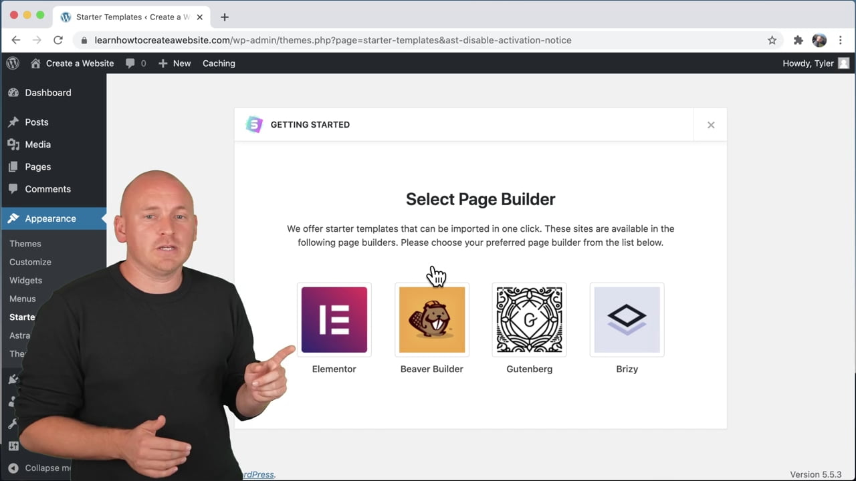
Task: Click the home icon in admin bar
Action: tap(36, 63)
